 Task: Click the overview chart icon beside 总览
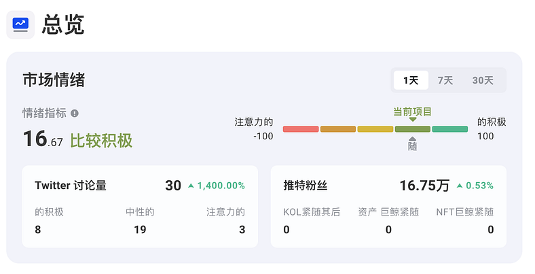pyautogui.click(x=20, y=24)
